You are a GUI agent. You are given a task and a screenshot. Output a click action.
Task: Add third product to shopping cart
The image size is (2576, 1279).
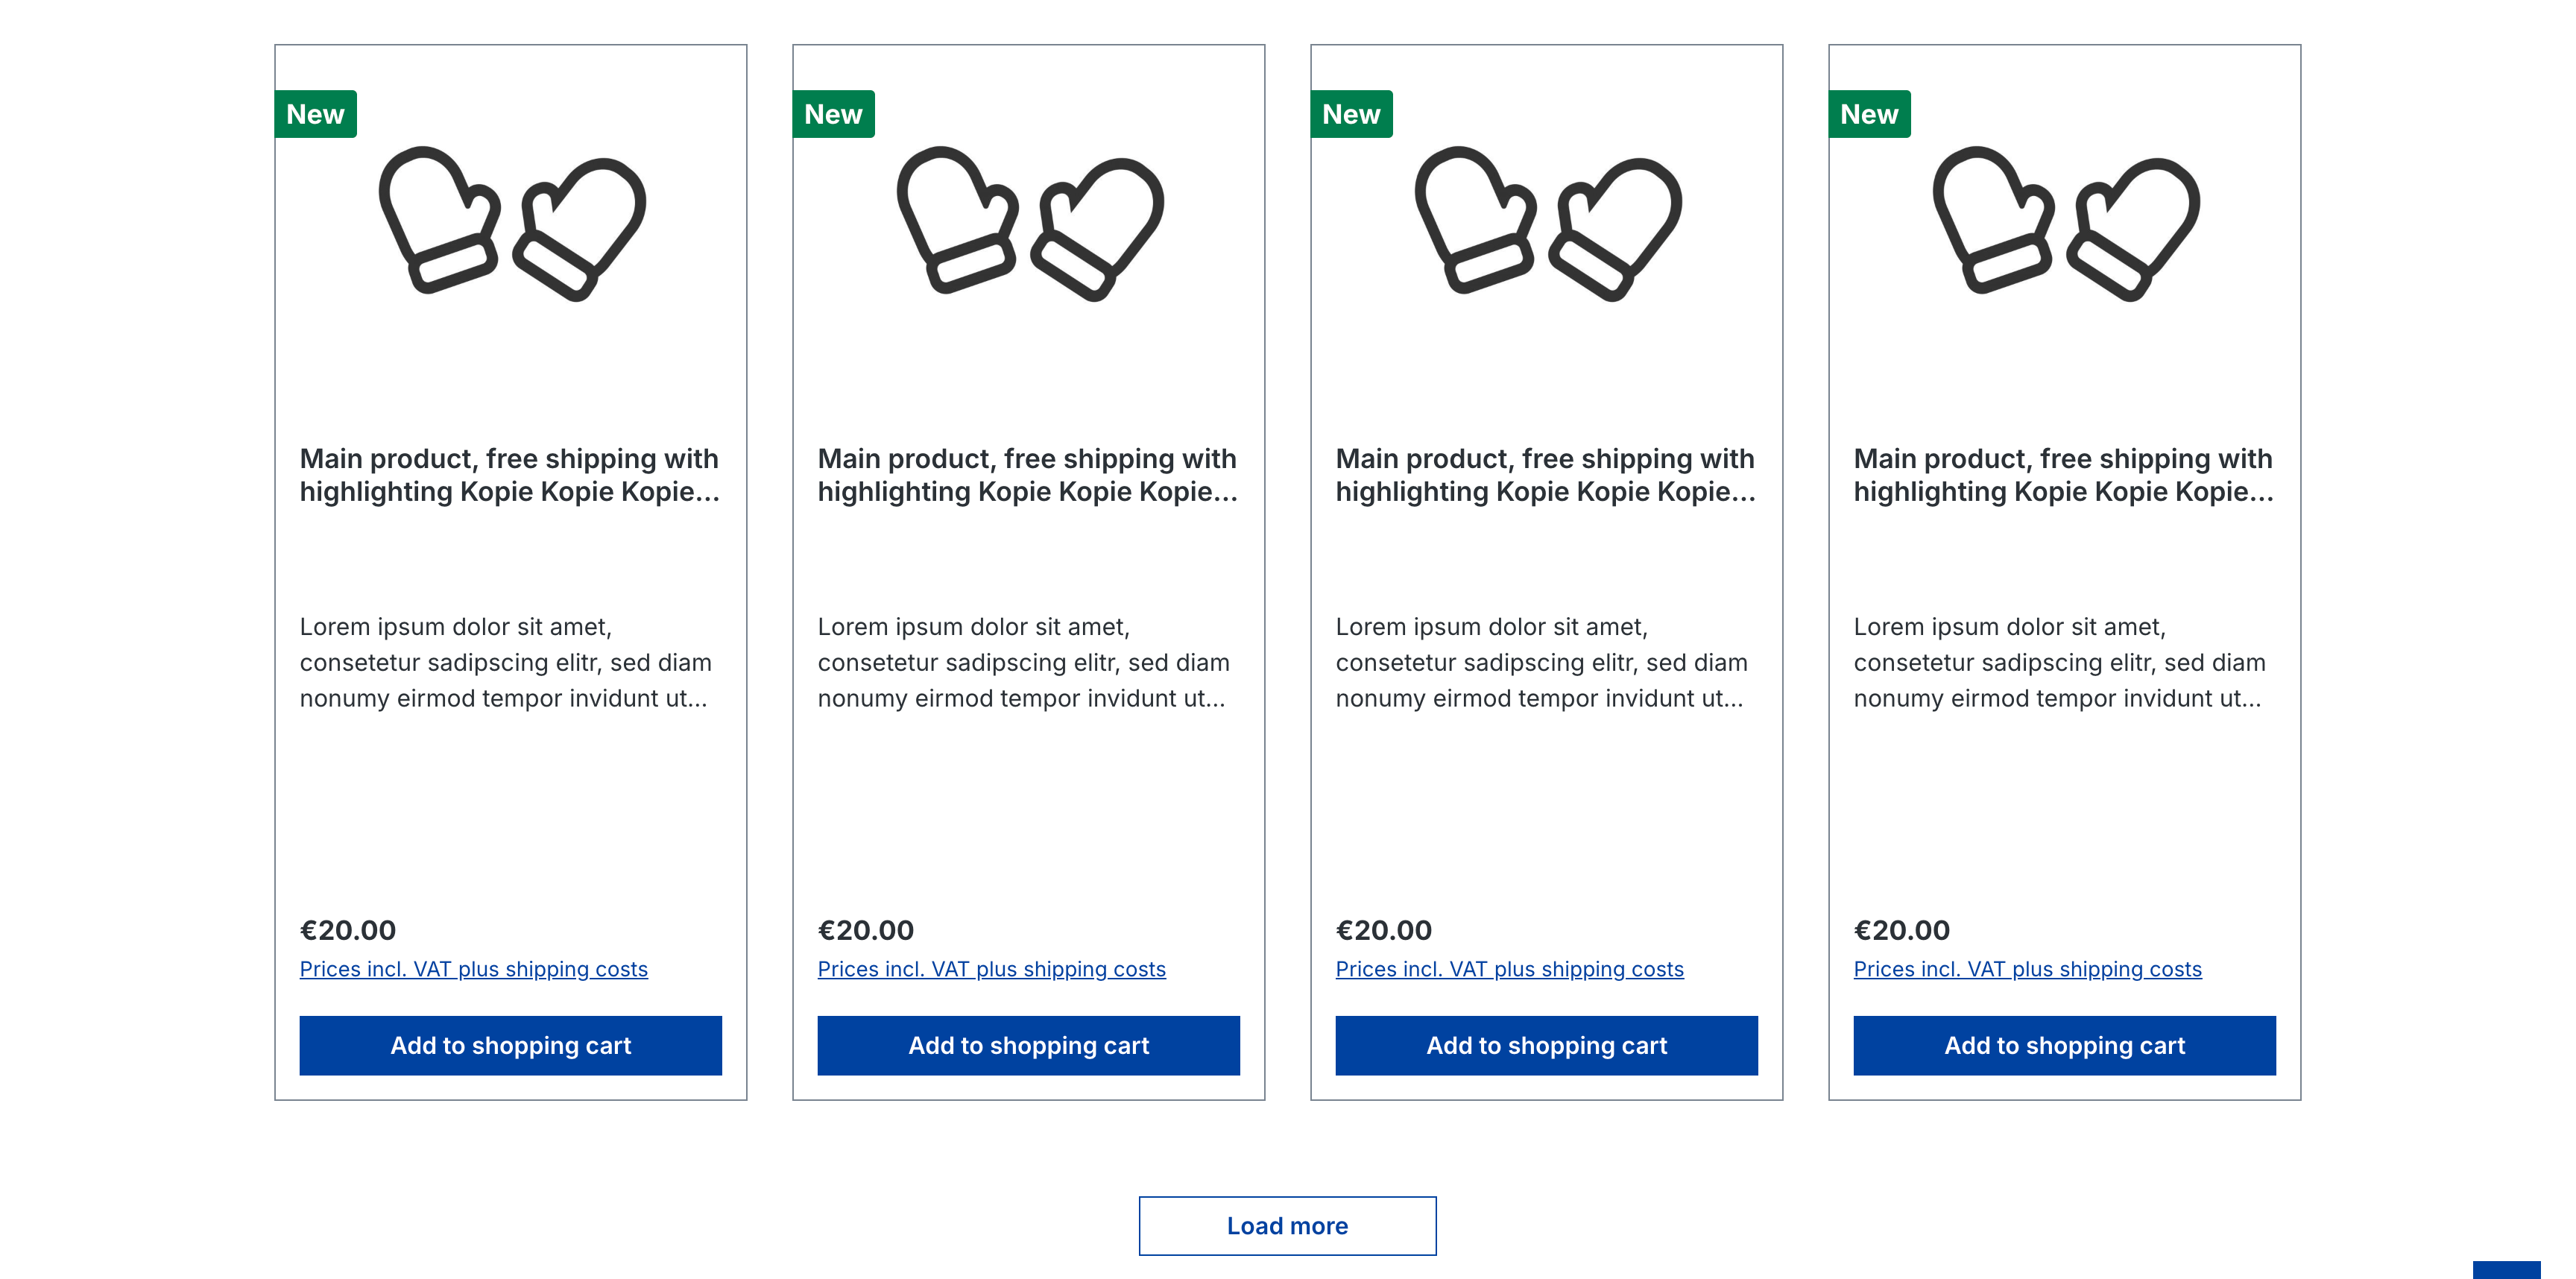click(x=1547, y=1045)
